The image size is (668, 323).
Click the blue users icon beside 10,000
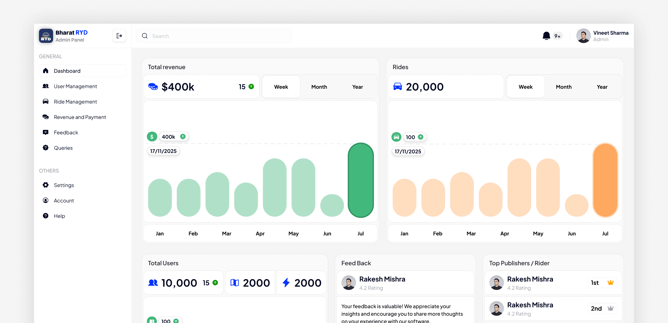(153, 283)
